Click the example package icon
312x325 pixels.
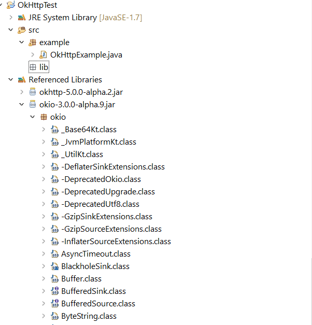pyautogui.click(x=32, y=43)
